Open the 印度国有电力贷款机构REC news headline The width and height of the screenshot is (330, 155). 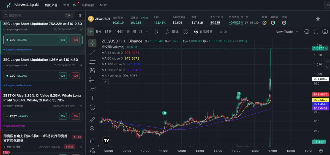(35, 138)
